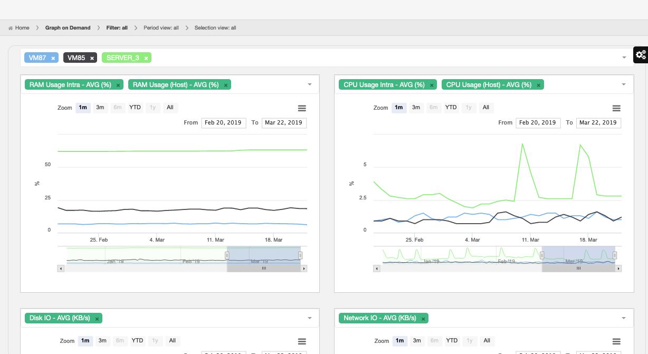This screenshot has height=354, width=648.
Task: Set Network IO chart zoom to All
Action: click(487, 341)
